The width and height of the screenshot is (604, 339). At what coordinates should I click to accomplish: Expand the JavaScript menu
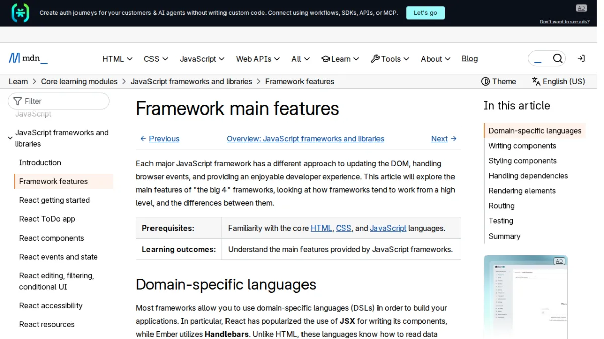coord(202,59)
